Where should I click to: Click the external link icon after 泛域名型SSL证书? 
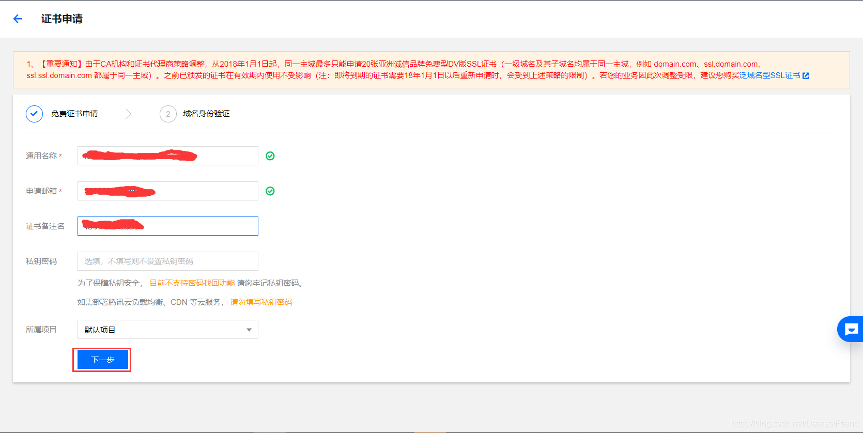tap(806, 76)
